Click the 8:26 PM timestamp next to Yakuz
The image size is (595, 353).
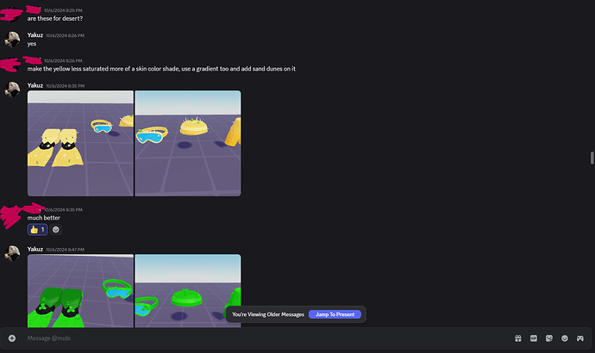(x=66, y=35)
